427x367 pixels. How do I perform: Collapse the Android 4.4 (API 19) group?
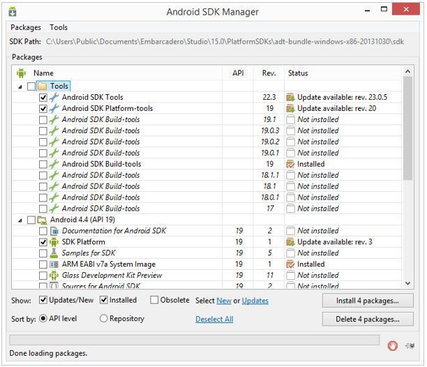[x=20, y=220]
